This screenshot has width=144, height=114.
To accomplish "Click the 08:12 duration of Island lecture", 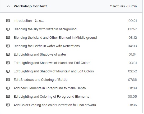I will pyautogui.click(x=133, y=38).
